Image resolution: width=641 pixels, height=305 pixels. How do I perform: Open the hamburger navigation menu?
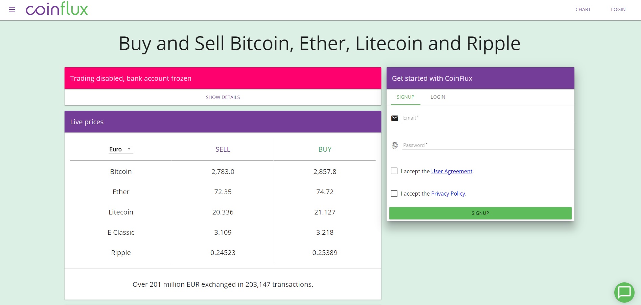12,9
